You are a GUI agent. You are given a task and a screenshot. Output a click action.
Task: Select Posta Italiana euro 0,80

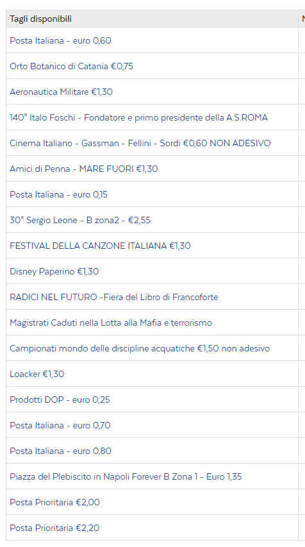pyautogui.click(x=60, y=451)
